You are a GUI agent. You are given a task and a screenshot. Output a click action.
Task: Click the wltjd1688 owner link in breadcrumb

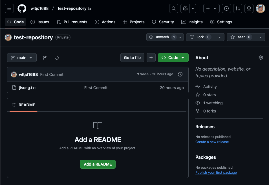tap(40, 8)
